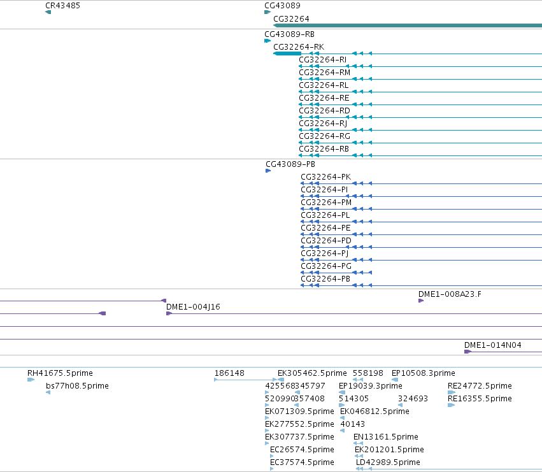This screenshot has height=472, width=542.
Task: Open protein CG32264-PG
Action: (x=326, y=266)
